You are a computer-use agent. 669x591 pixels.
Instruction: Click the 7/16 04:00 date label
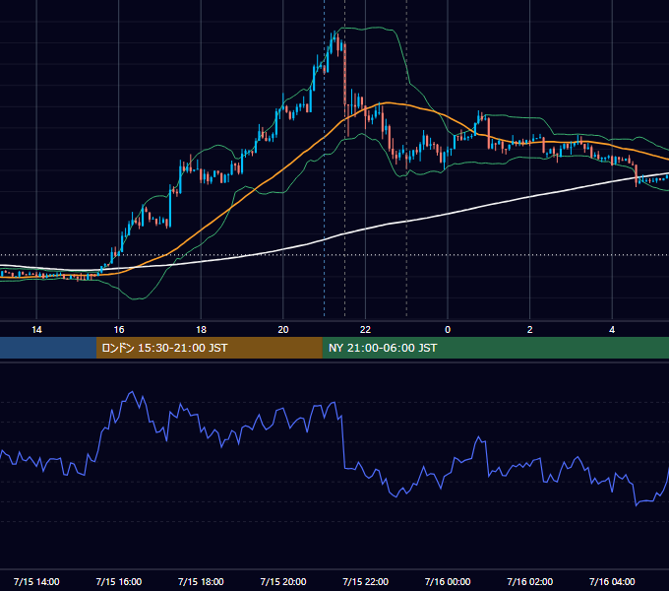612,581
